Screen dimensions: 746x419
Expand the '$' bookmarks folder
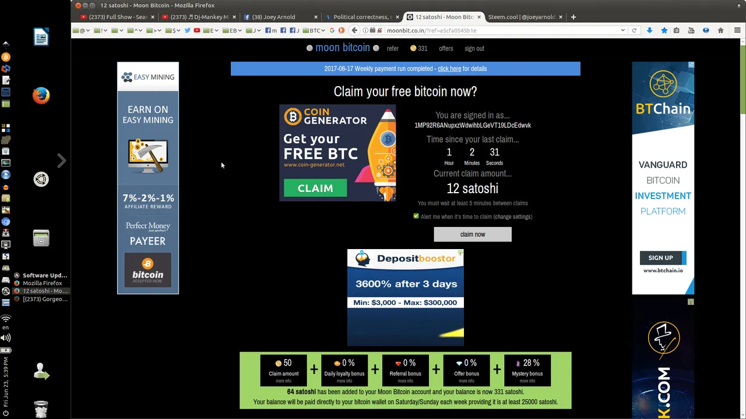click(173, 30)
